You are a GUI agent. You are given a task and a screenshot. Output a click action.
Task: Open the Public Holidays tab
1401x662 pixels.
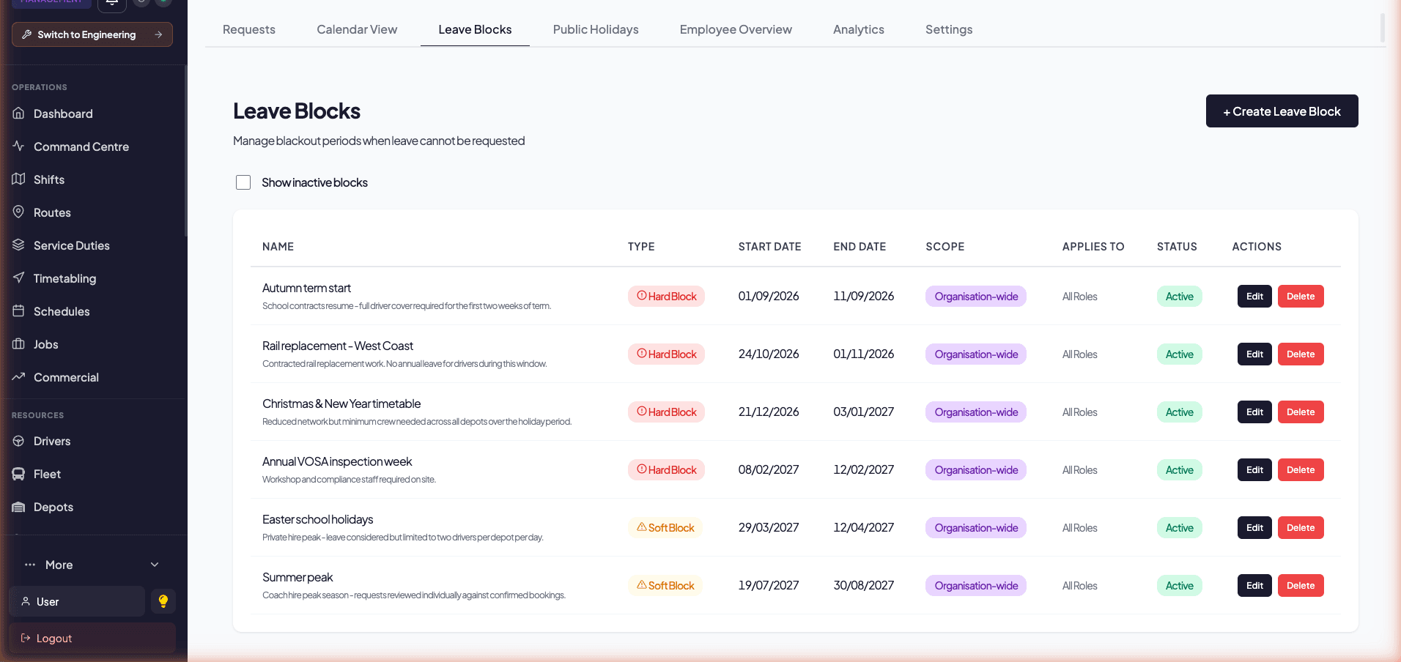coord(596,29)
